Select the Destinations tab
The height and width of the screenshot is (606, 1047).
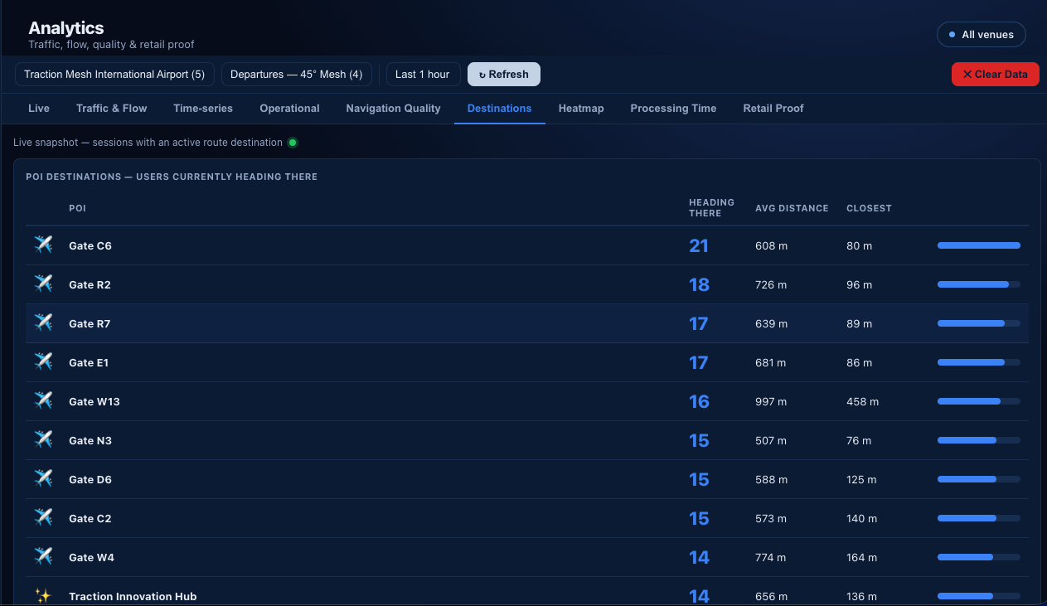pyautogui.click(x=500, y=109)
